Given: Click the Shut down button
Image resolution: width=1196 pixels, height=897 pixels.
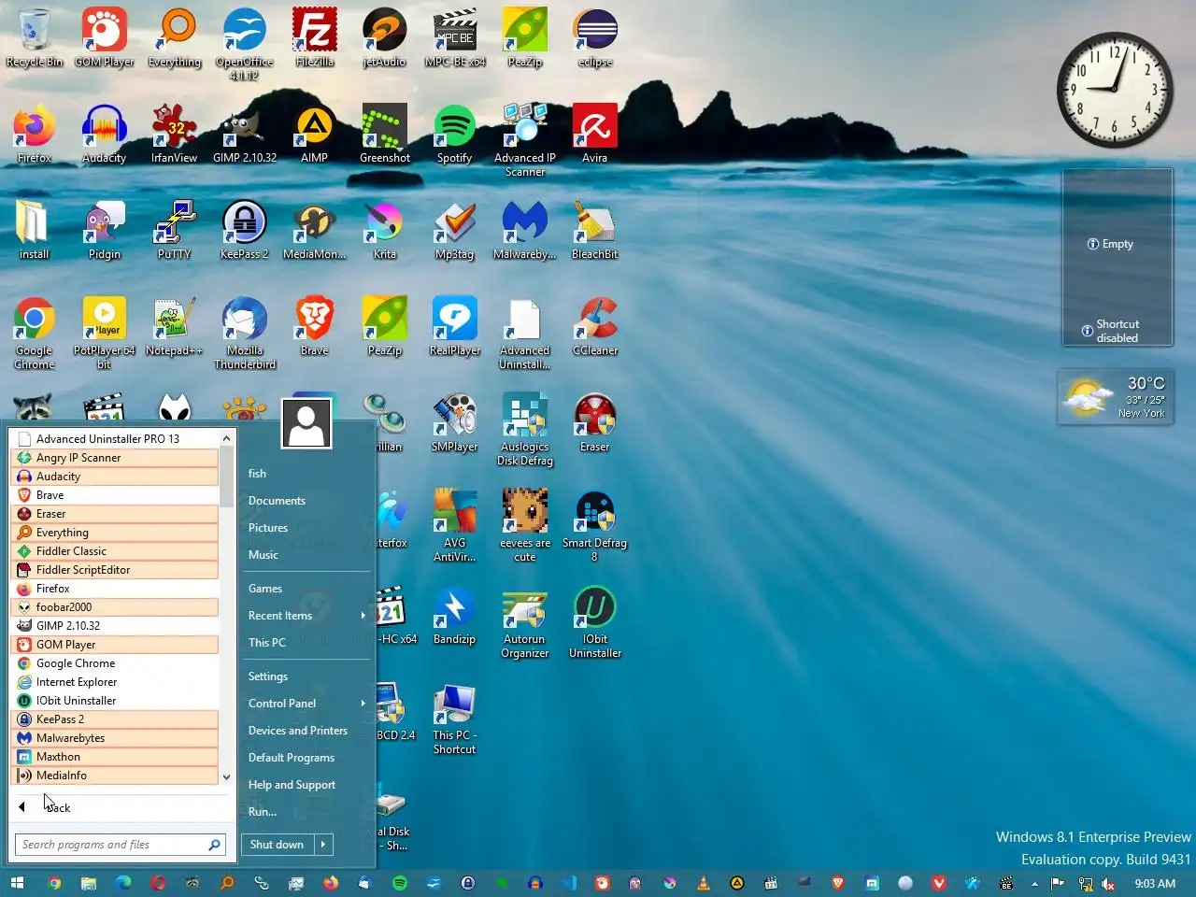Looking at the screenshot, I should 278,845.
